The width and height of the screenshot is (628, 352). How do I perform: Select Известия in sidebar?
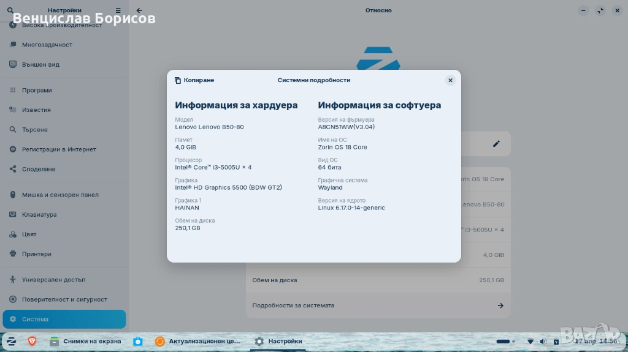36,110
